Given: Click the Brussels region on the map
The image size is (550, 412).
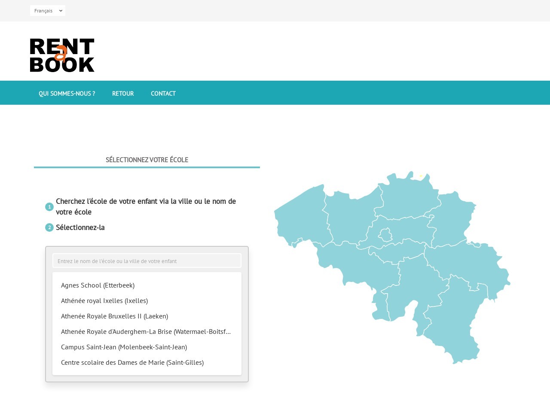Looking at the screenshot, I should 385,235.
